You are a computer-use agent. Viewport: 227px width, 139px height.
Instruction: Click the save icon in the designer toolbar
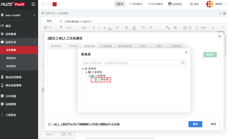[45, 28]
